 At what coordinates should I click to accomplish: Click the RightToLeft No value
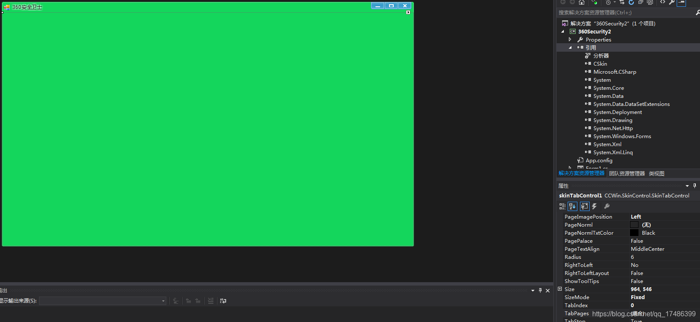[x=634, y=265]
